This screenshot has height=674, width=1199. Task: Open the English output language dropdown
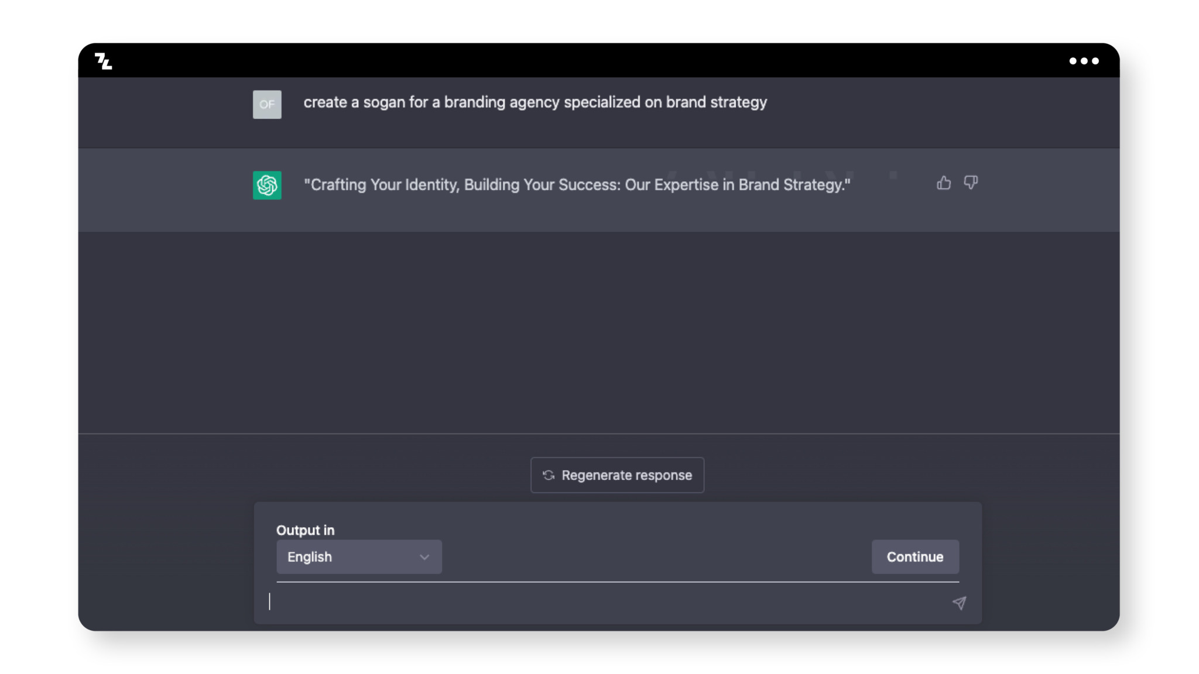[x=359, y=556]
